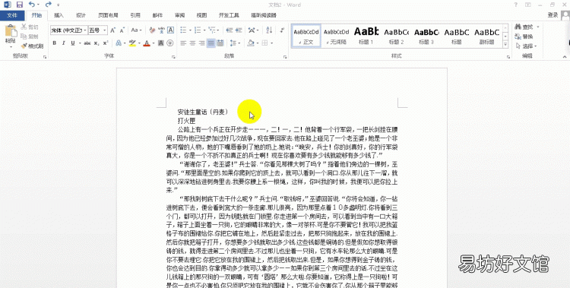The image size is (570, 288).
Task: Center align text
Action: (x=193, y=43)
